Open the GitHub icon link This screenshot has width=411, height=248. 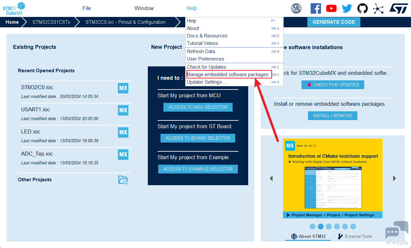pos(363,8)
